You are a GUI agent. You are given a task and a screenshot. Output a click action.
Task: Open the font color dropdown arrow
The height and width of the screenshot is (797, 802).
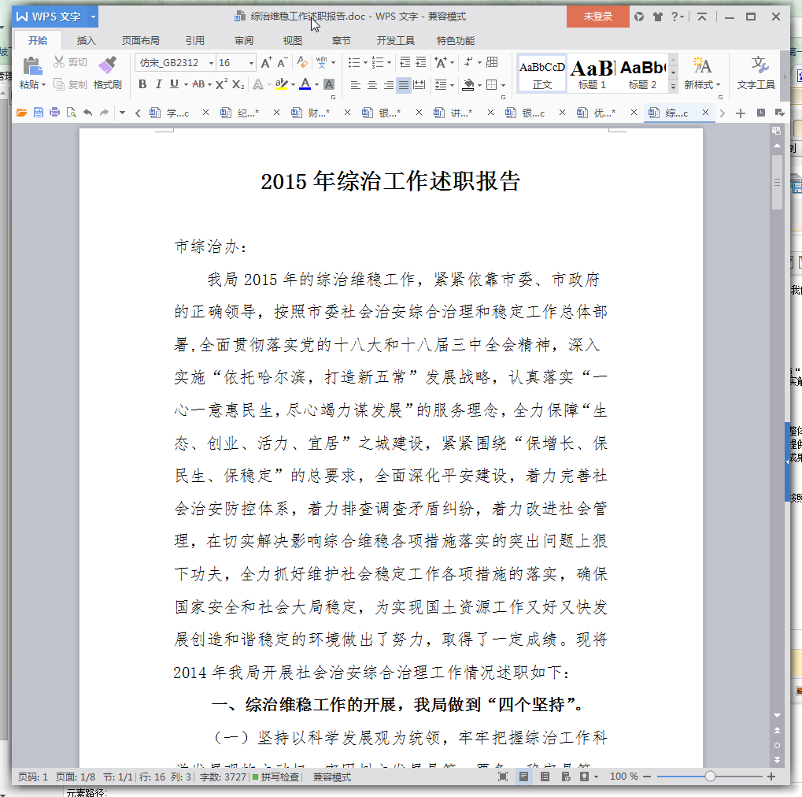tap(316, 83)
